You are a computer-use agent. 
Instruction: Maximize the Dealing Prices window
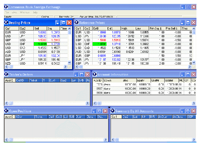tap(63, 23)
